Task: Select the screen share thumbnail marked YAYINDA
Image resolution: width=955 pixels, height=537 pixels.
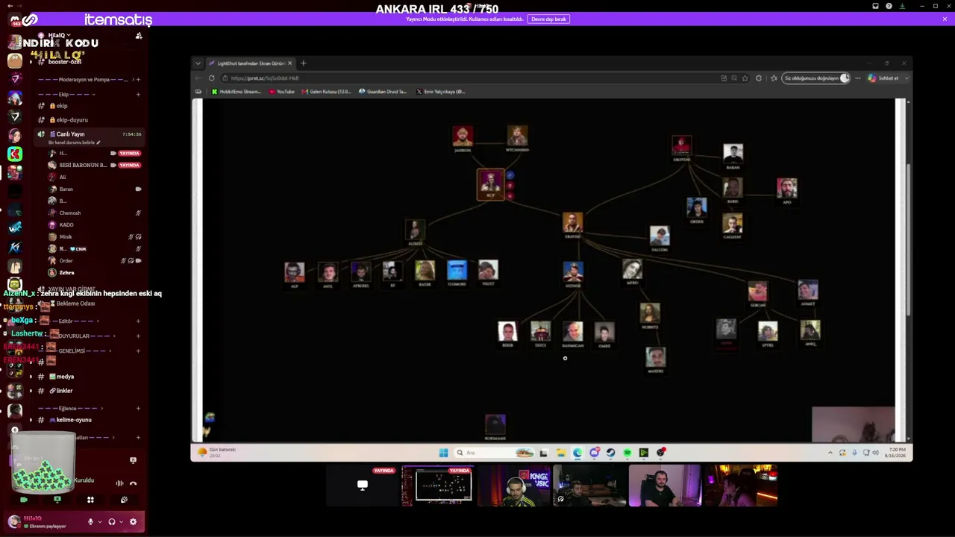Action: pos(439,486)
